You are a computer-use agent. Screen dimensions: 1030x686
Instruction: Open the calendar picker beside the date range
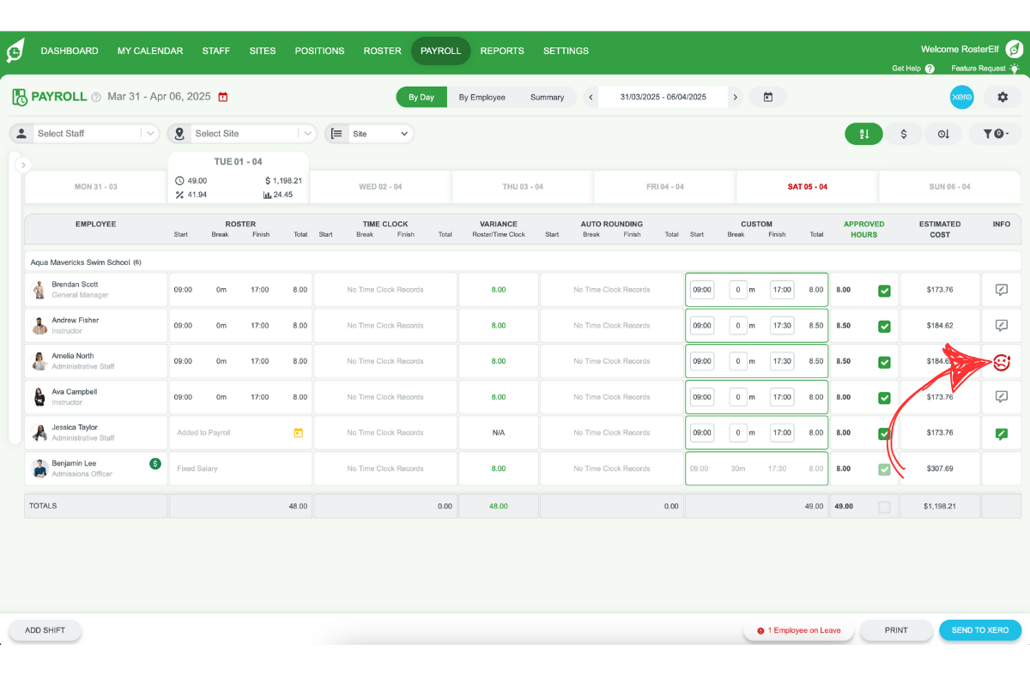coord(767,97)
